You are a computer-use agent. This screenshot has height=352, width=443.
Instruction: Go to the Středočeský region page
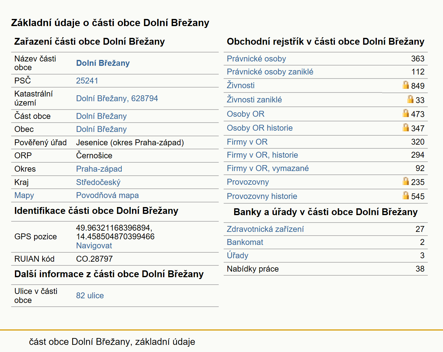pyautogui.click(x=98, y=182)
